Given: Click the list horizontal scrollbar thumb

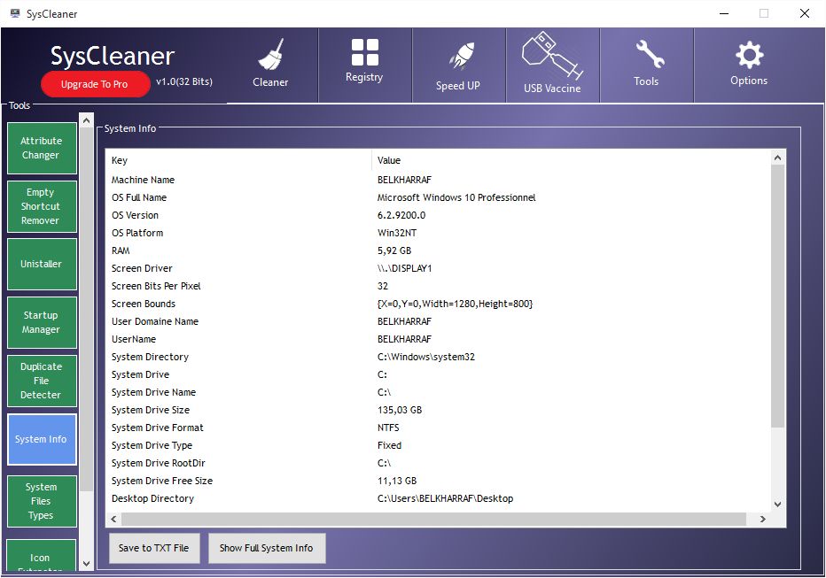Looking at the screenshot, I should 434,519.
